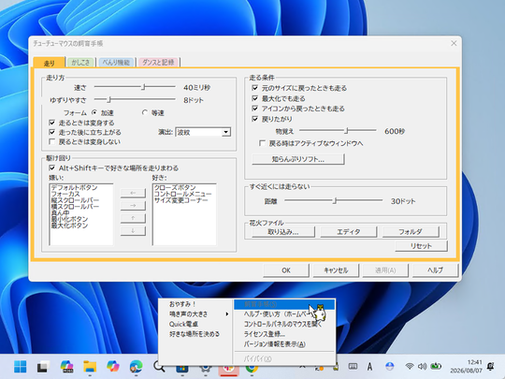This screenshot has height=379, width=505.
Task: Open File Explorer from the taskbar
Action: (x=90, y=367)
